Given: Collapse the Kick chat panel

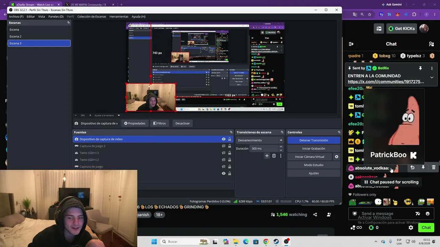Looking at the screenshot, I should [x=351, y=44].
